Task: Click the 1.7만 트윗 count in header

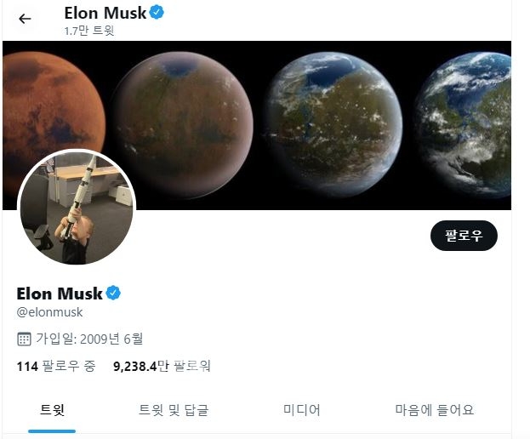Action: (89, 31)
